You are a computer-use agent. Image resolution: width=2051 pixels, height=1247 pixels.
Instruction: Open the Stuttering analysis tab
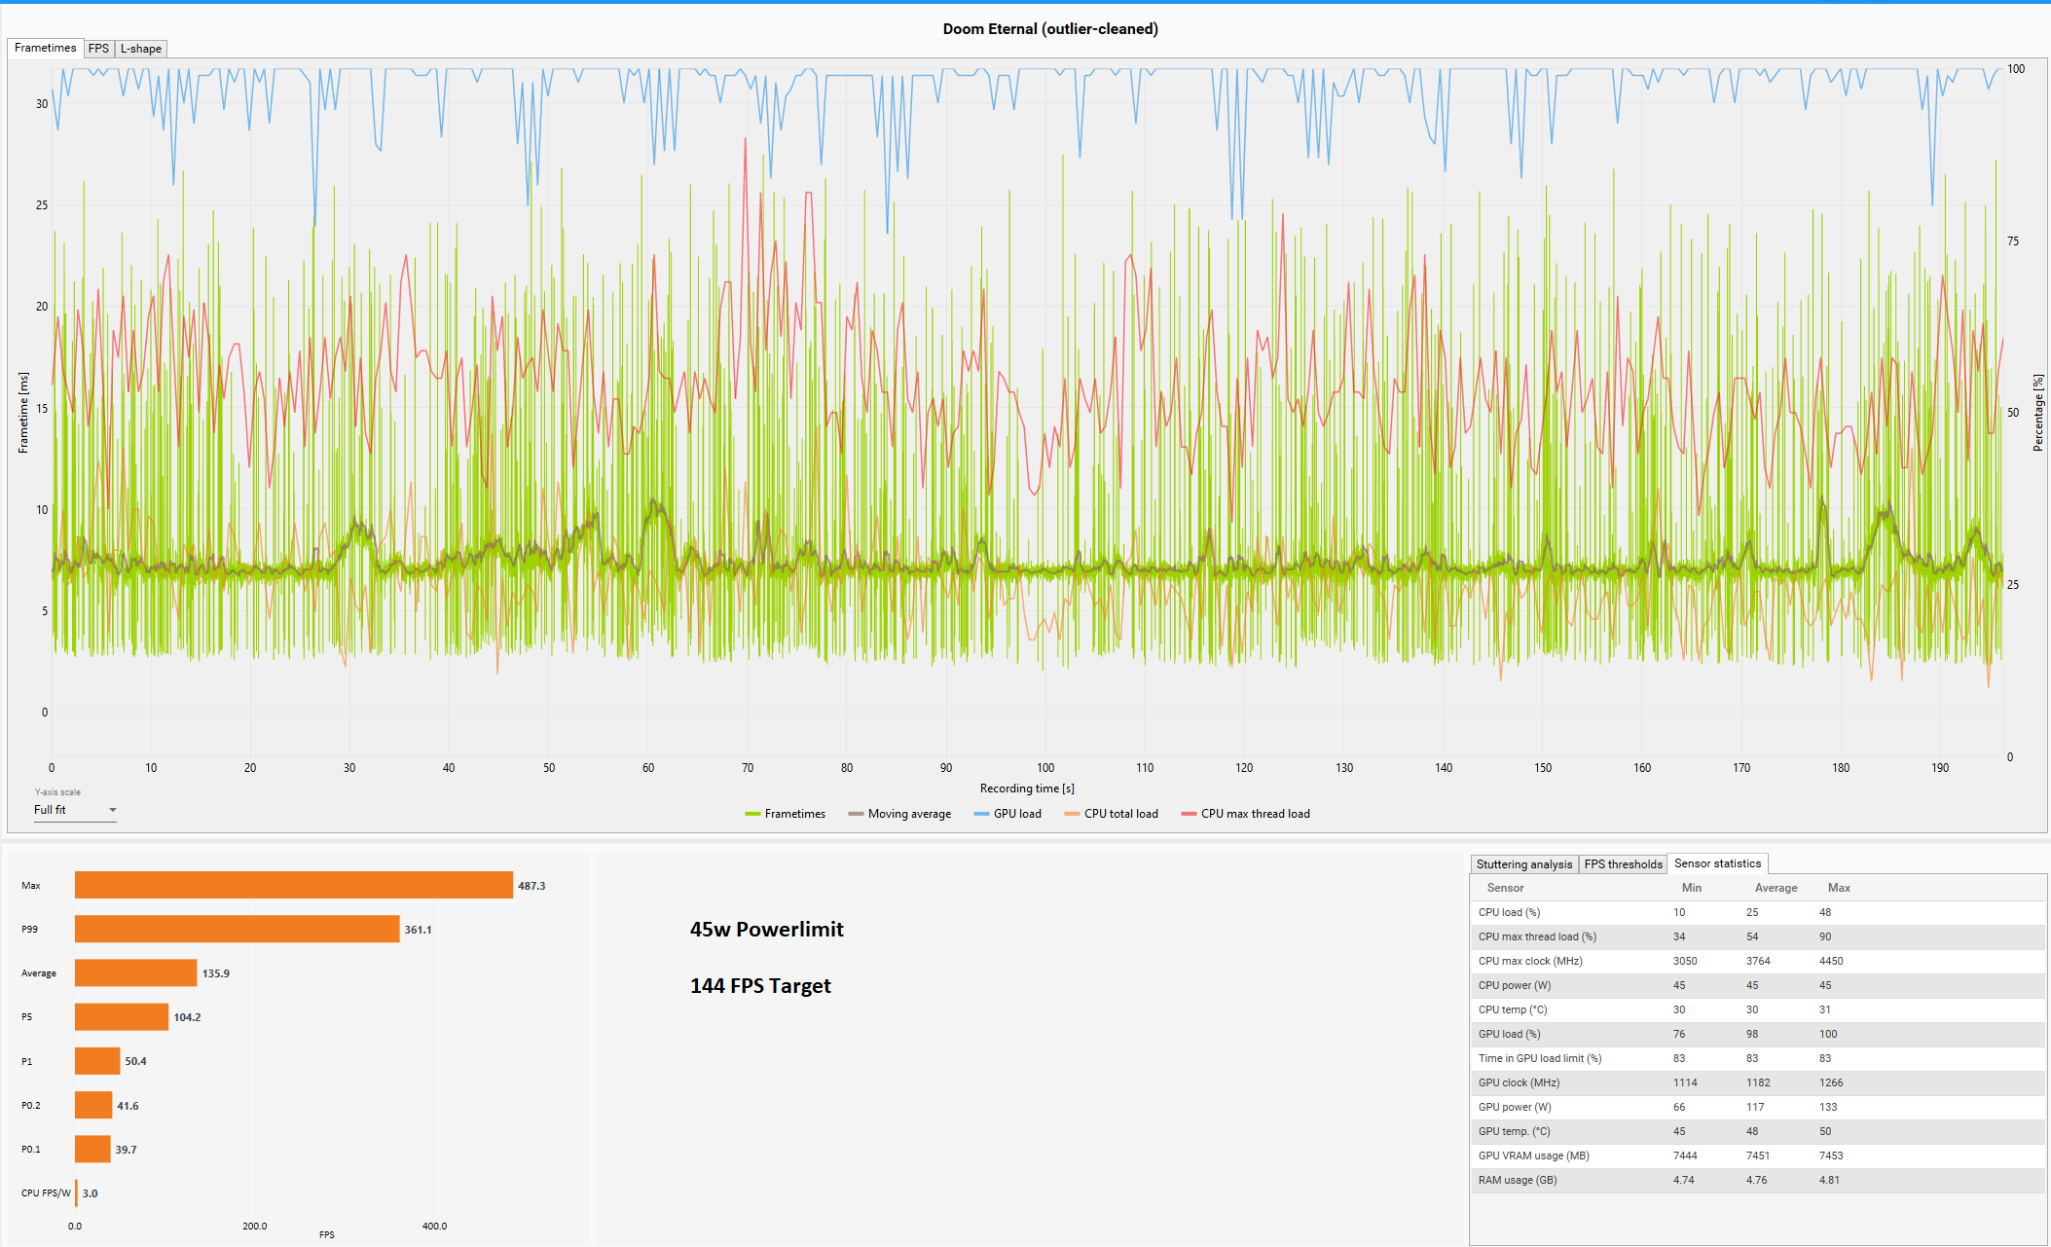[x=1523, y=864]
